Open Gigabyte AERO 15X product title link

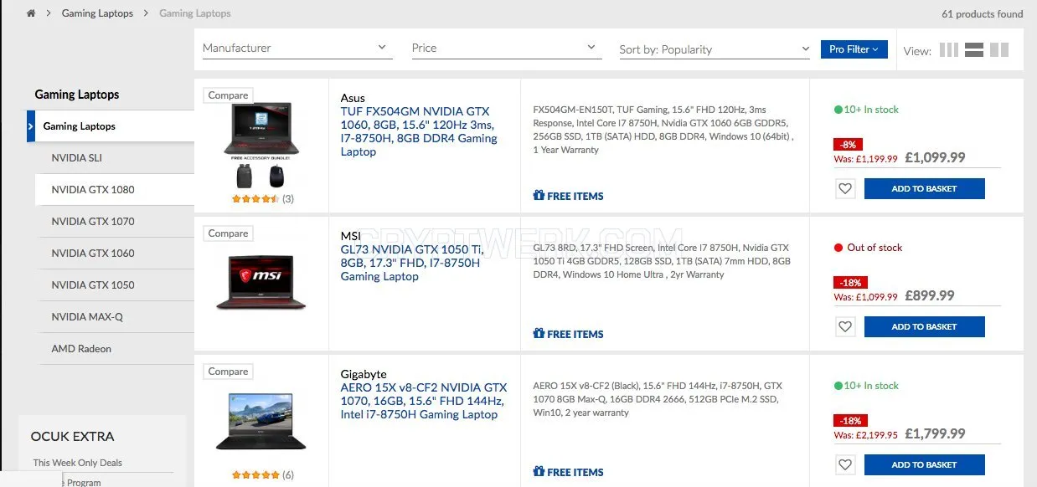[x=423, y=401]
